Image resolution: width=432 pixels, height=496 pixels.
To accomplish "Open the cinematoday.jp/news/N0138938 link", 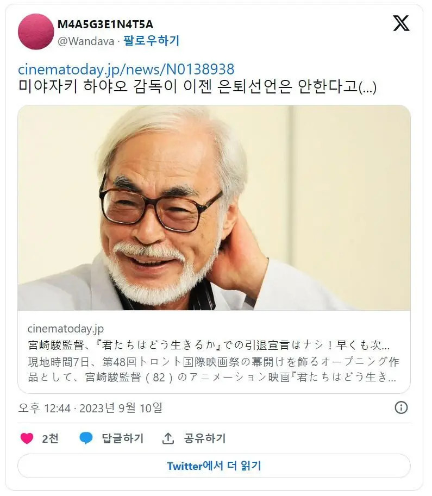I will coord(126,70).
